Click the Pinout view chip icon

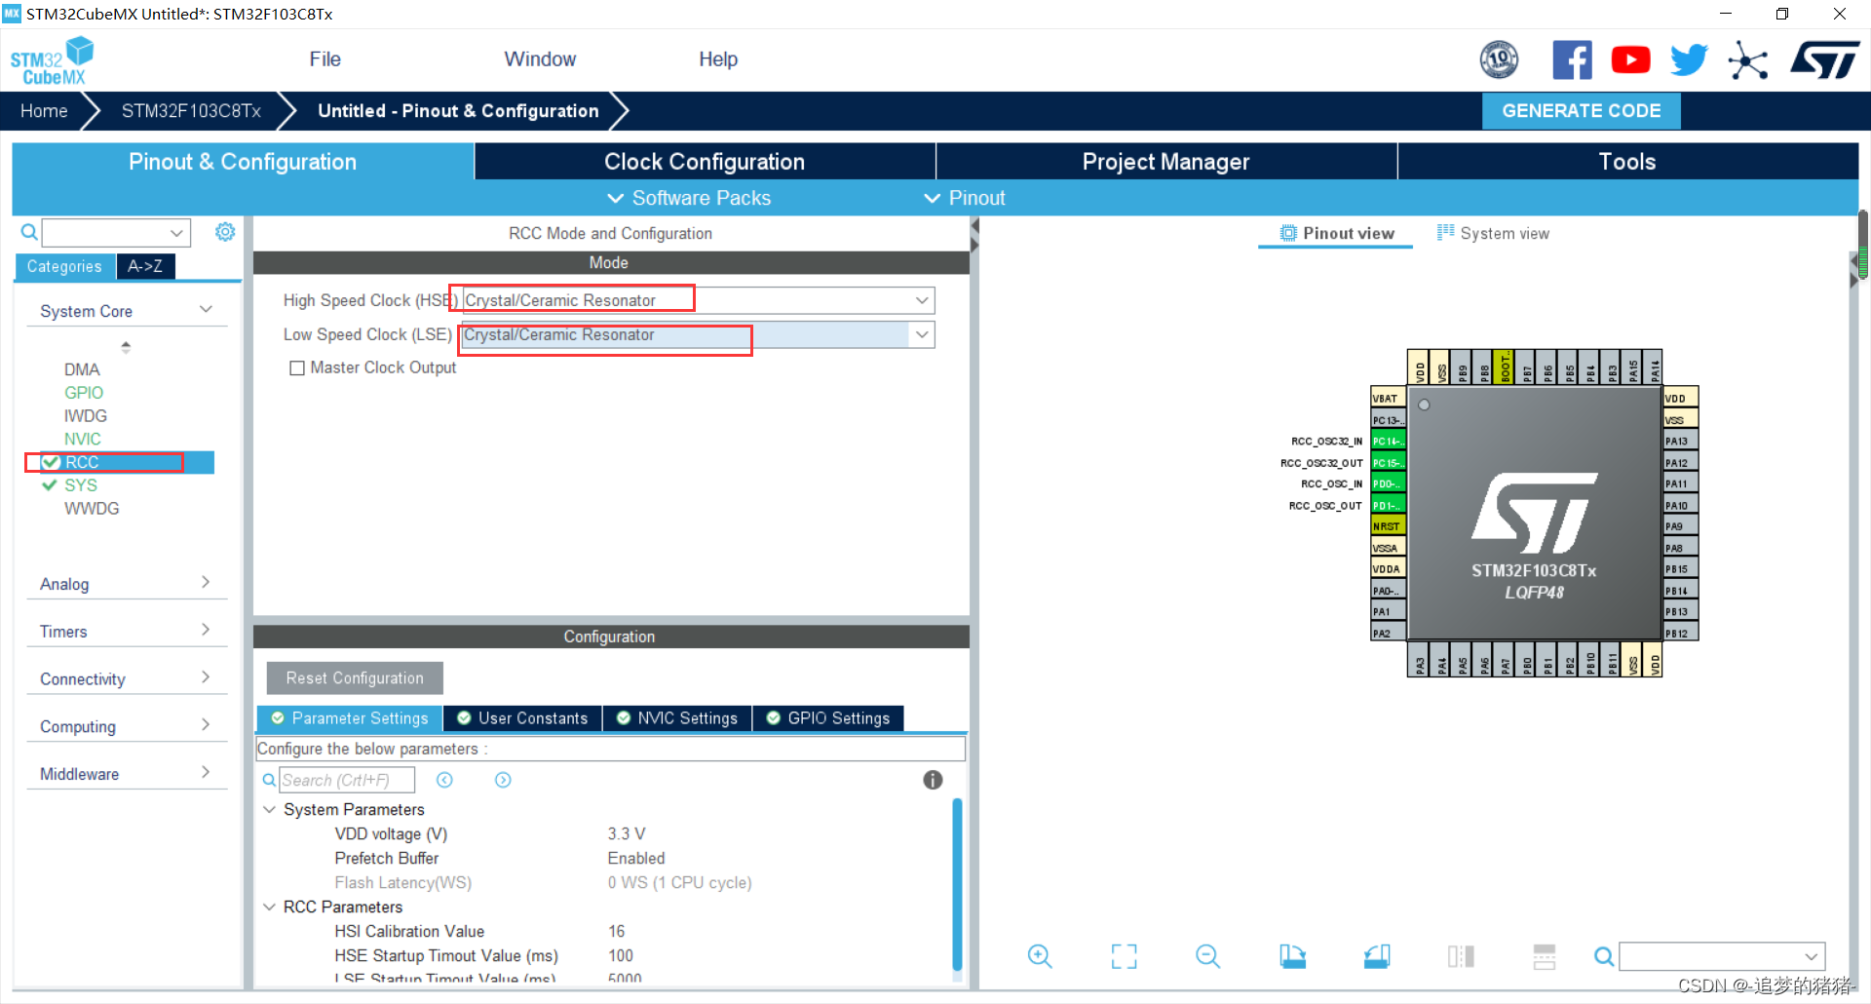coord(1288,233)
